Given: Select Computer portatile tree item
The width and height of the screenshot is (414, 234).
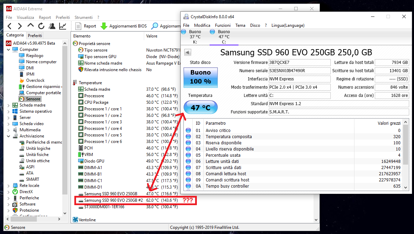Looking at the screenshot, I should click(x=43, y=93).
